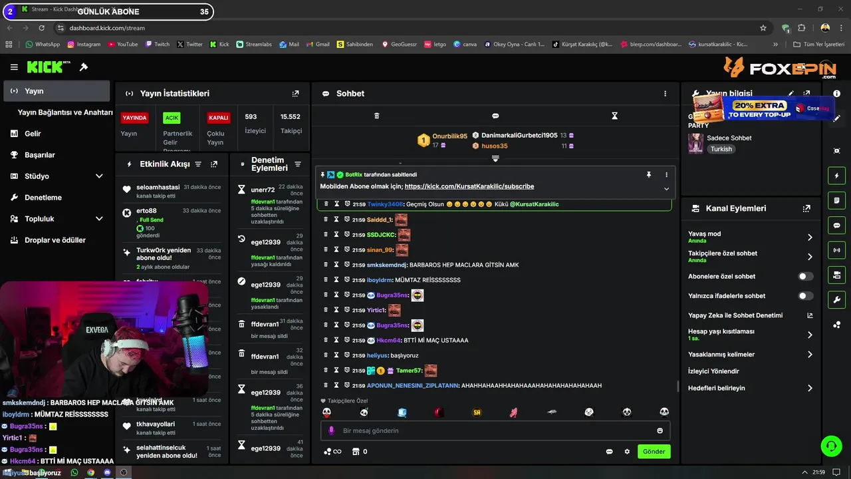
Task: Open the Etkinlik Akışı filter icon
Action: 197,164
